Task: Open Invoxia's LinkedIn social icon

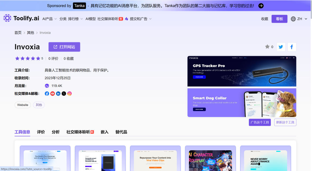Action: pos(58,94)
